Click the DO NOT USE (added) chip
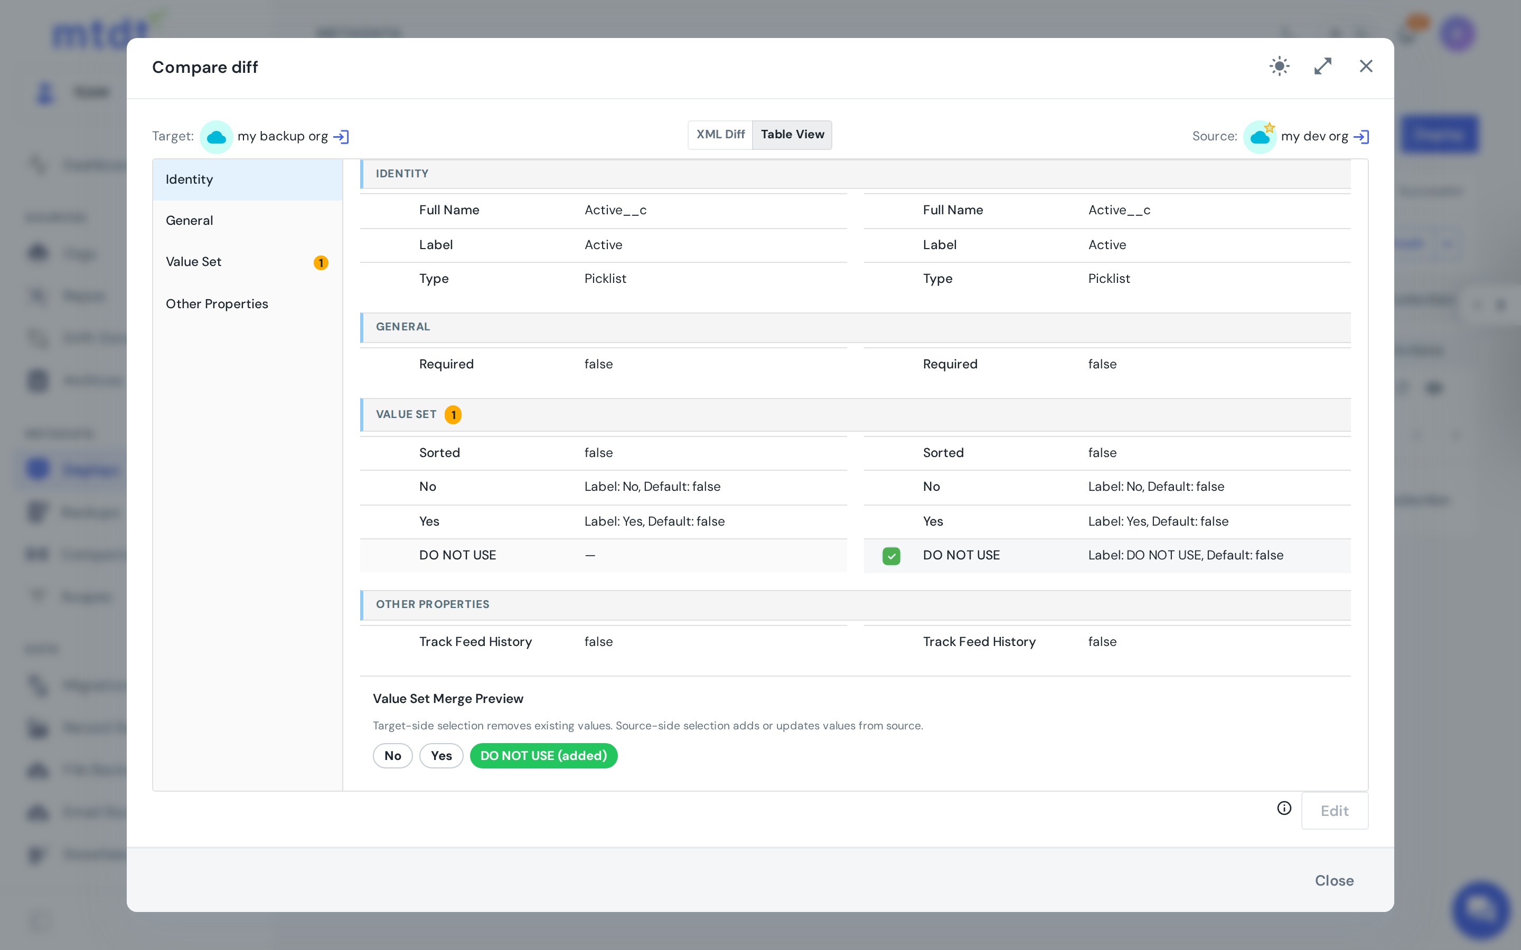This screenshot has width=1521, height=950. point(543,756)
